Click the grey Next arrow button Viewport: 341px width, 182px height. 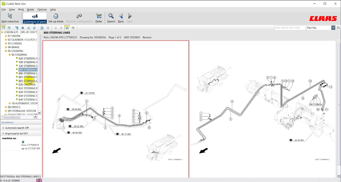(130, 18)
